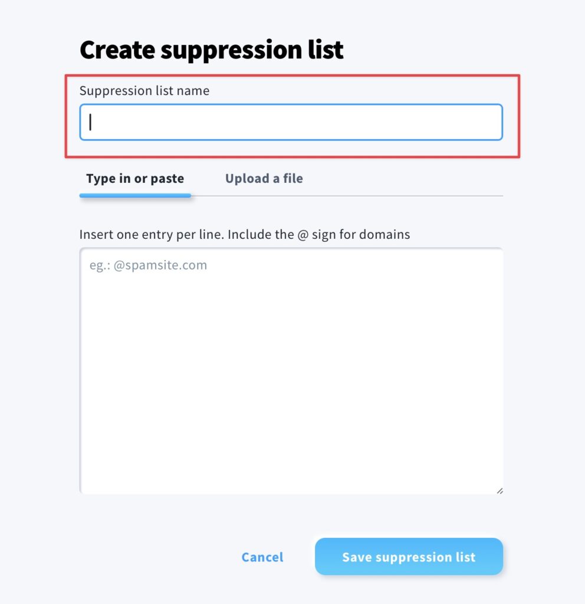
Task: Switch to the Upload a file tab
Action: click(264, 178)
